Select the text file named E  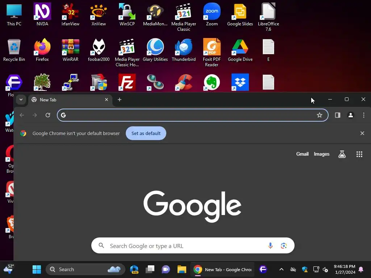coord(268,50)
